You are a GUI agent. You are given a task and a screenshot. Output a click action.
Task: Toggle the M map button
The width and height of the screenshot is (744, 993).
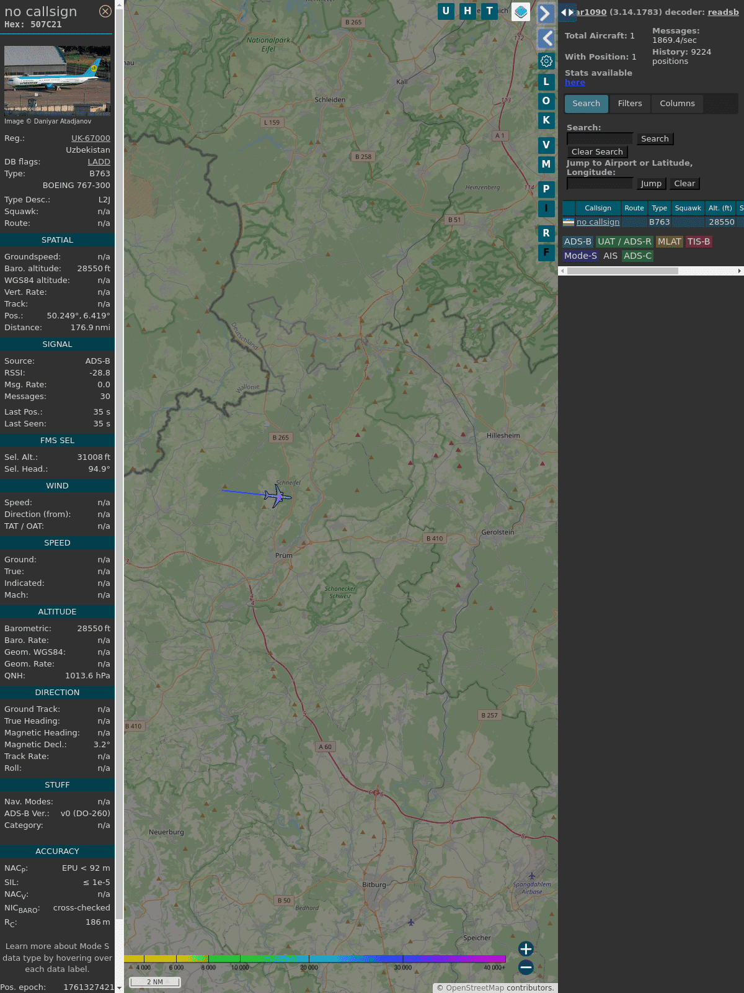tap(546, 164)
